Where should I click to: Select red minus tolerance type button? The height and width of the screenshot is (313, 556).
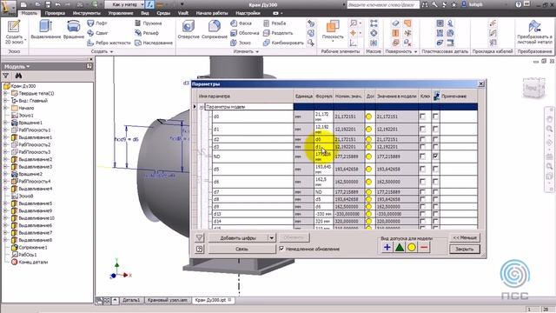coord(424,247)
